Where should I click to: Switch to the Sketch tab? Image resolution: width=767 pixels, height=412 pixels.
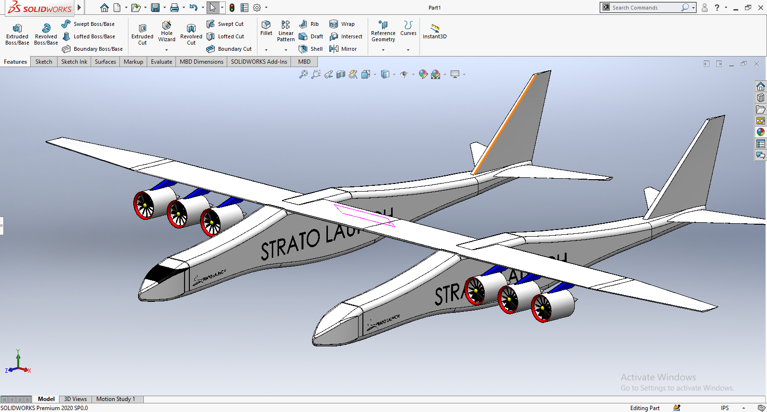[x=44, y=62]
